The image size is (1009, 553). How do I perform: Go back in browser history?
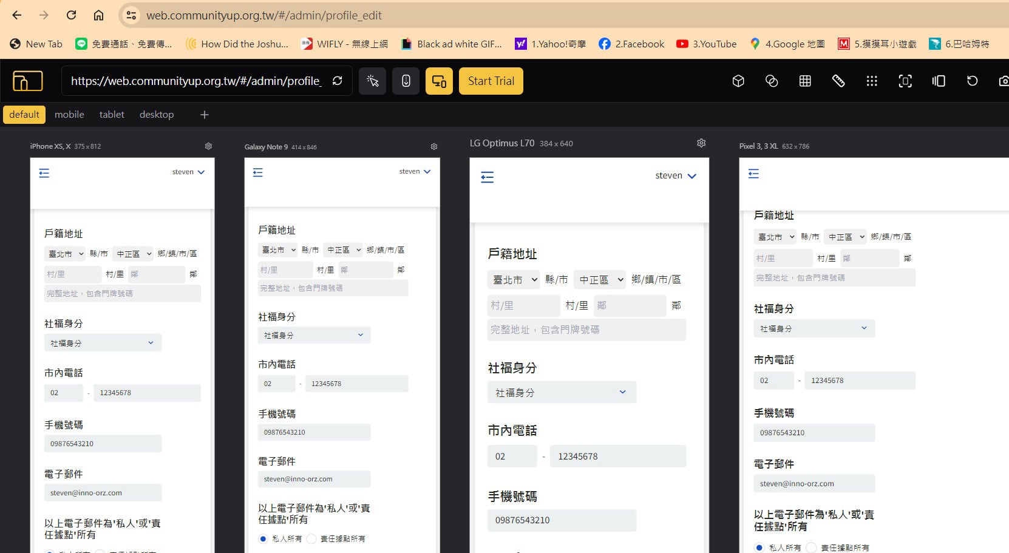[17, 15]
